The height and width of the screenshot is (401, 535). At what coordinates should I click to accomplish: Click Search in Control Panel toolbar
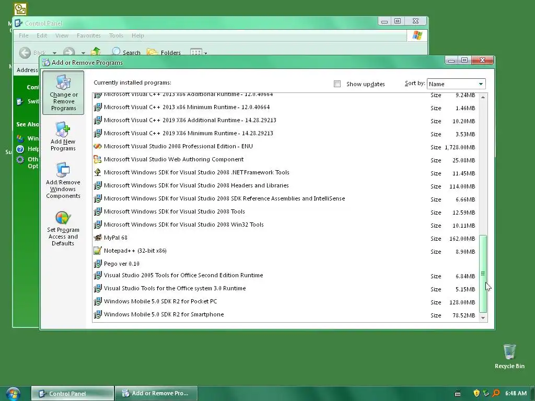click(x=126, y=52)
